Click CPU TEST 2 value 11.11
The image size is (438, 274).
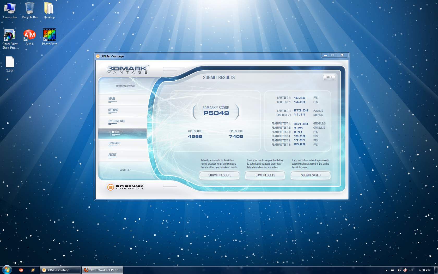pos(299,115)
